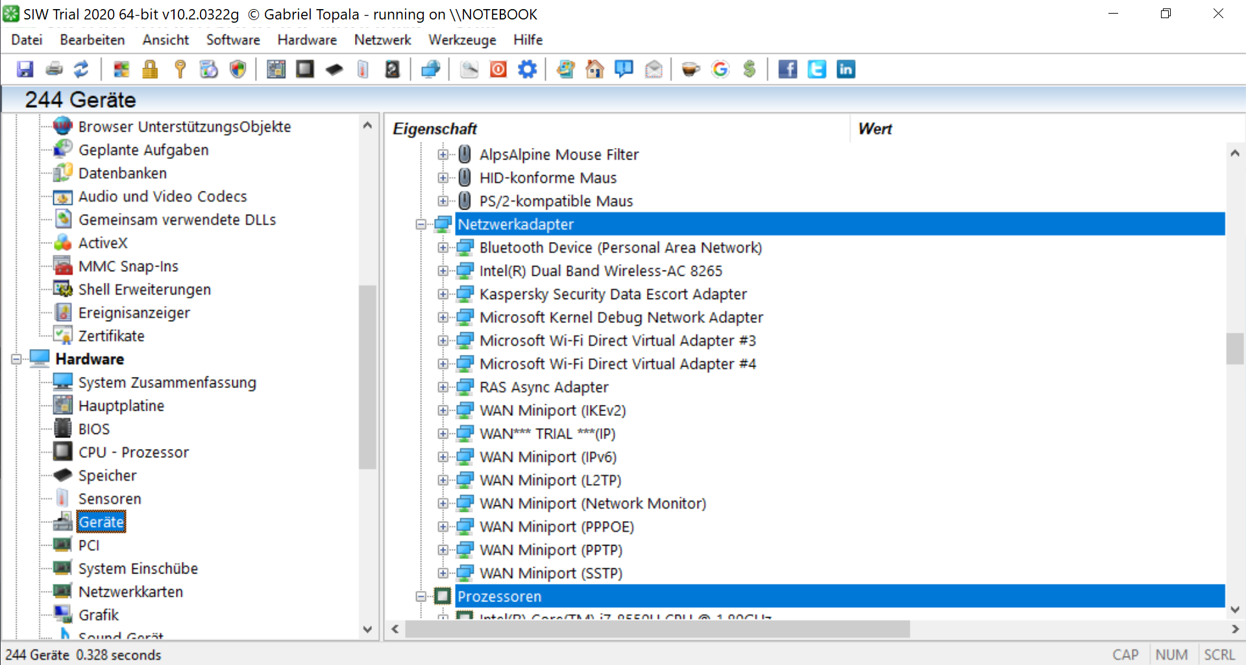Collapse the Netzwerkadapter node

[421, 224]
